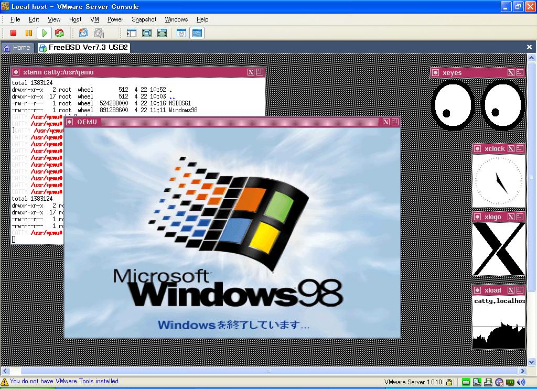Click VMware Server 1.0.10 status text
The height and width of the screenshot is (389, 537).
click(x=413, y=382)
